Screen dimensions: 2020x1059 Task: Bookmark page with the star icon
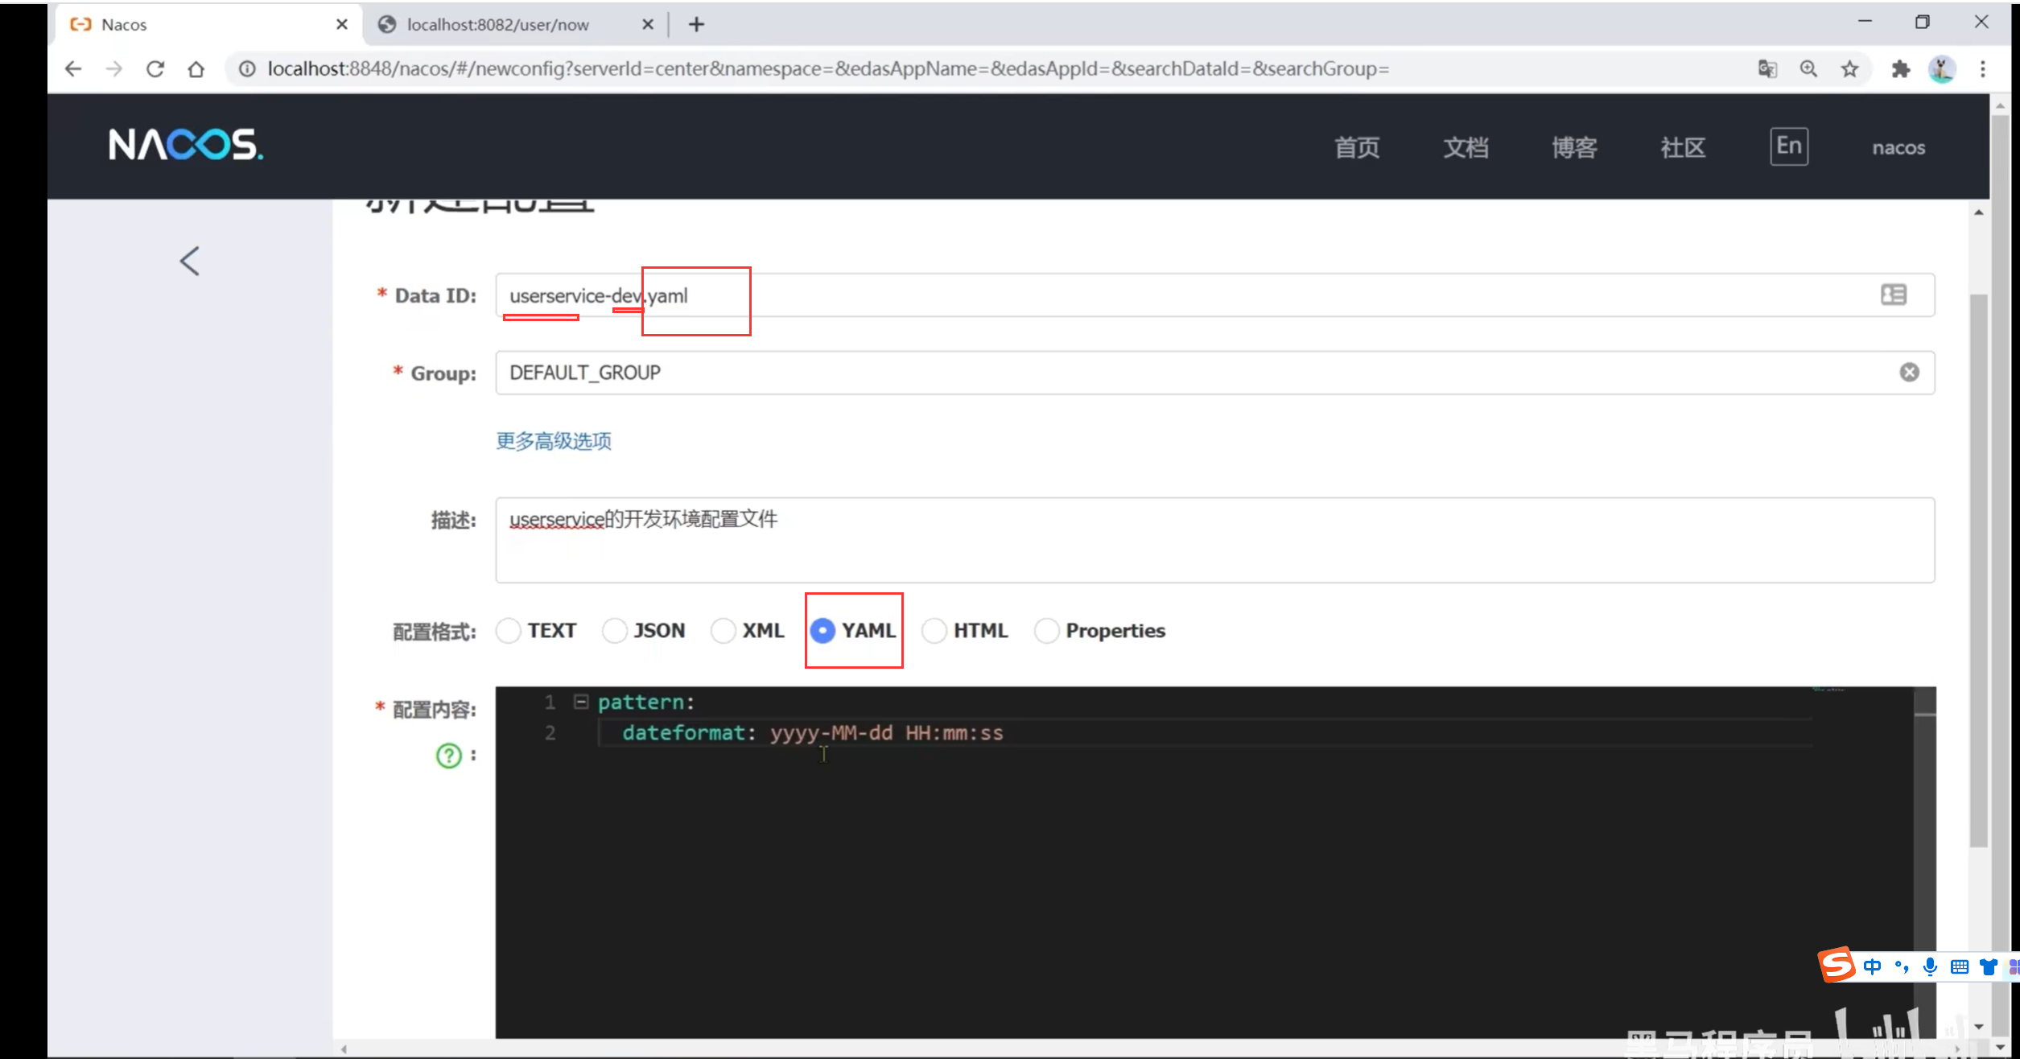tap(1849, 69)
